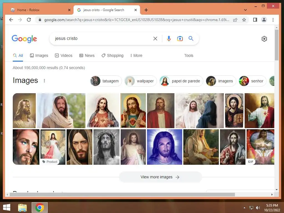
Task: Open search Tools
Action: tap(189, 55)
